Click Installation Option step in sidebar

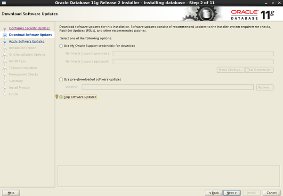tap(23, 48)
